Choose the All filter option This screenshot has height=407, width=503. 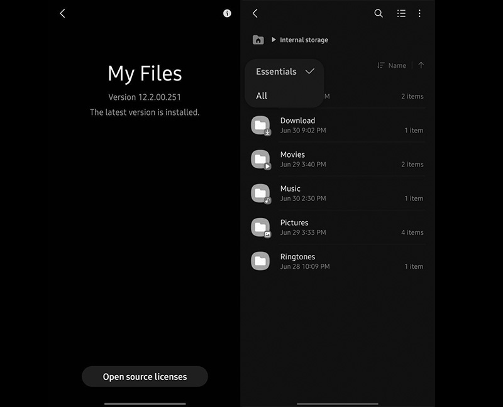tap(262, 96)
